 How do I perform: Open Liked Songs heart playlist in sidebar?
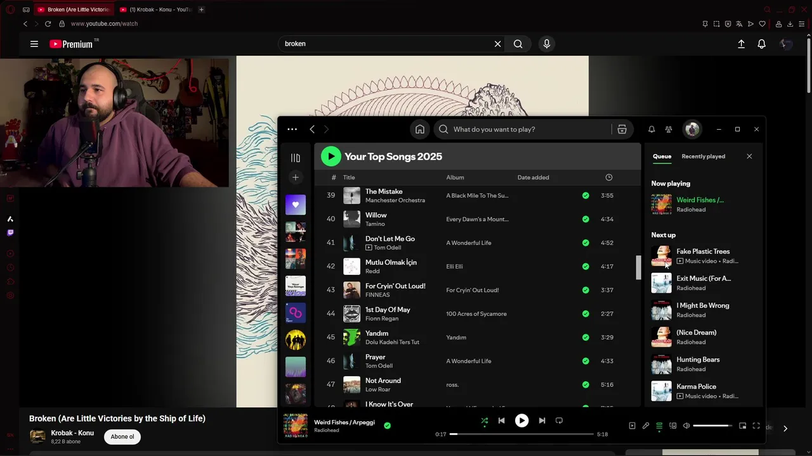(x=295, y=205)
